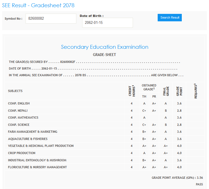Image resolution: width=209 pixels, height=189 pixels.
Task: Click the PASS result text
Action: pos(199,184)
